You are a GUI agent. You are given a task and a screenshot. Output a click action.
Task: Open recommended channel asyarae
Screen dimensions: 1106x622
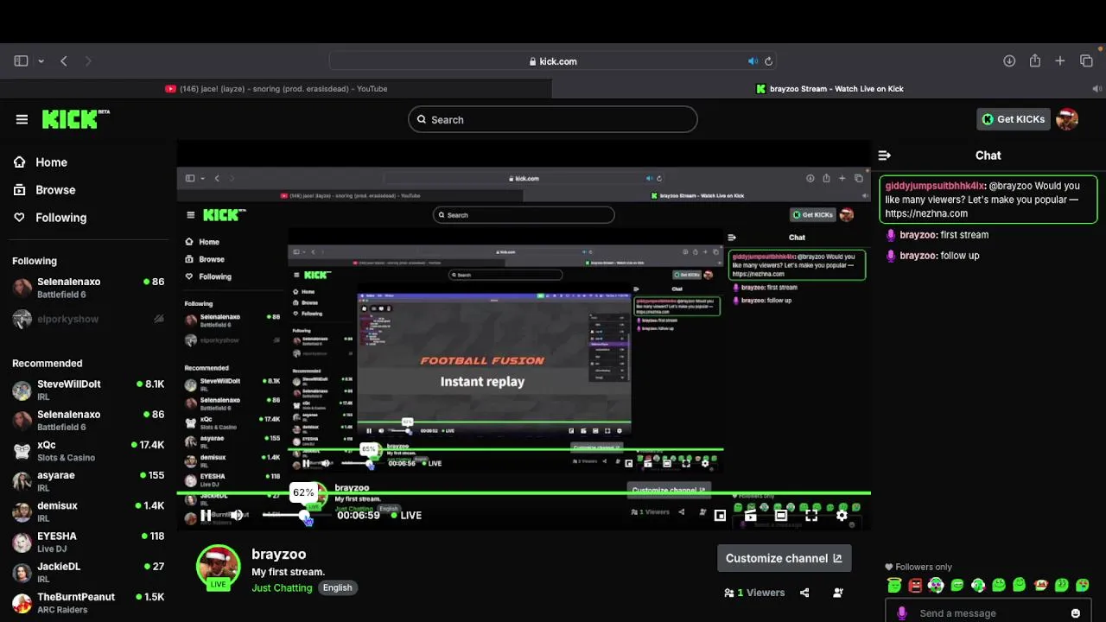click(88, 481)
